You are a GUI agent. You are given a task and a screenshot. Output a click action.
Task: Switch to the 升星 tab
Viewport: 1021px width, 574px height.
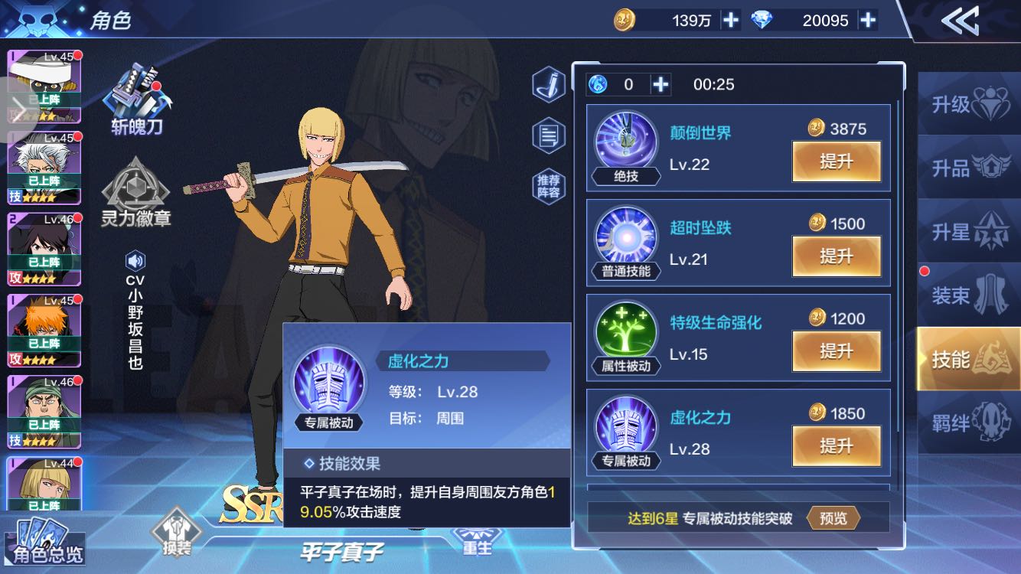[x=969, y=231]
